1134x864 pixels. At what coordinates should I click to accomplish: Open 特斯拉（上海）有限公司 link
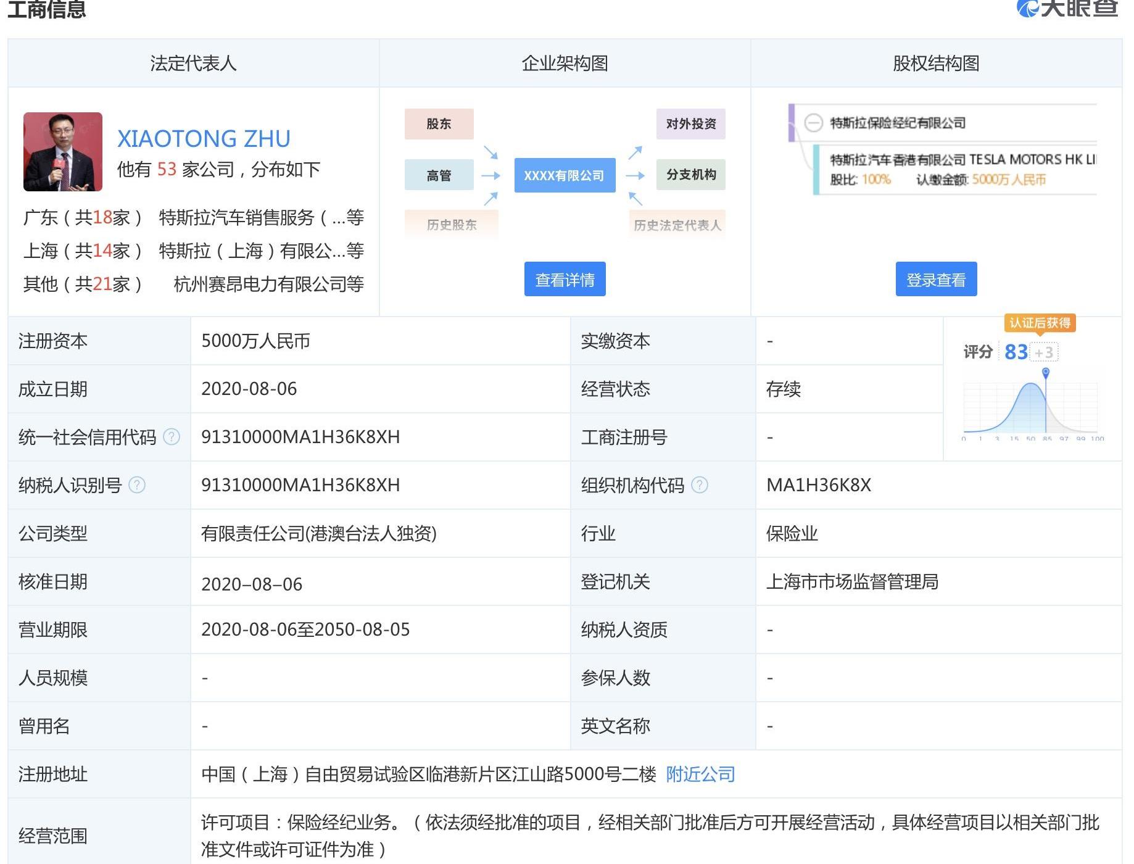click(262, 251)
